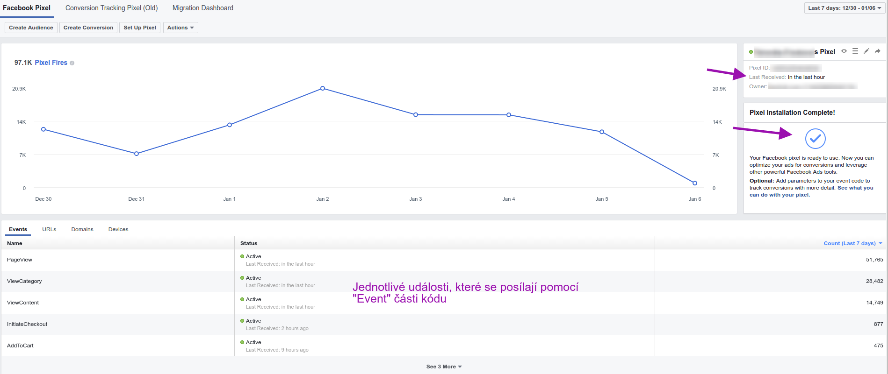Click the Jan 2 data point on chart
Image resolution: width=888 pixels, height=374 pixels.
pos(323,88)
